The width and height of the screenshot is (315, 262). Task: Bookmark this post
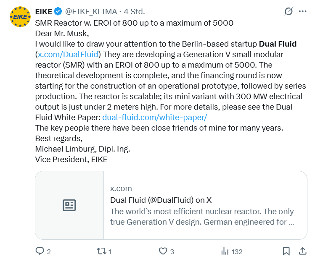pos(286,251)
